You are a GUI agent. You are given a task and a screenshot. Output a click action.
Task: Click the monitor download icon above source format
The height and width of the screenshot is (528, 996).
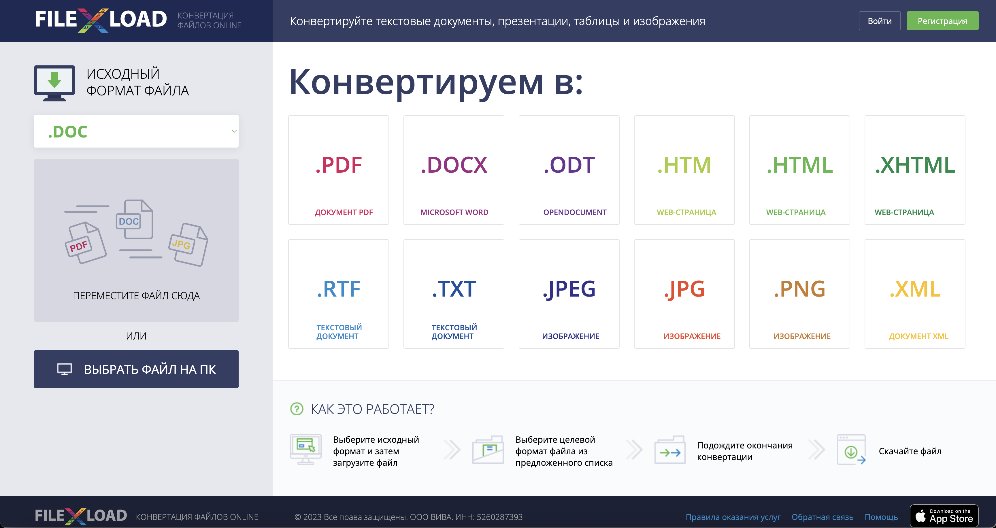coord(54,82)
